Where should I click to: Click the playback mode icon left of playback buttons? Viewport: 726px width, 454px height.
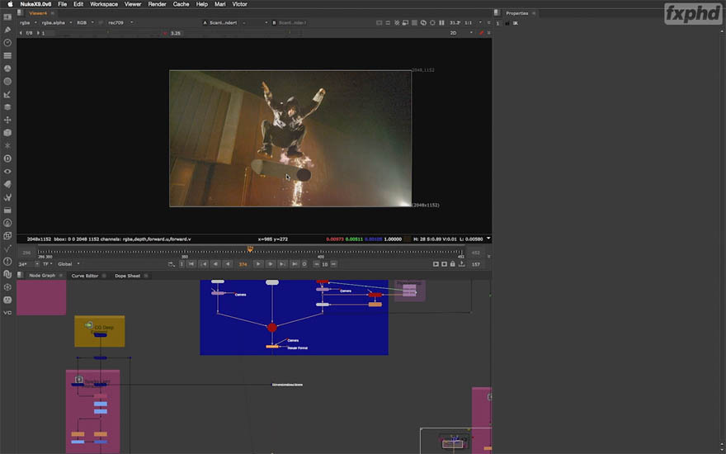[172, 264]
